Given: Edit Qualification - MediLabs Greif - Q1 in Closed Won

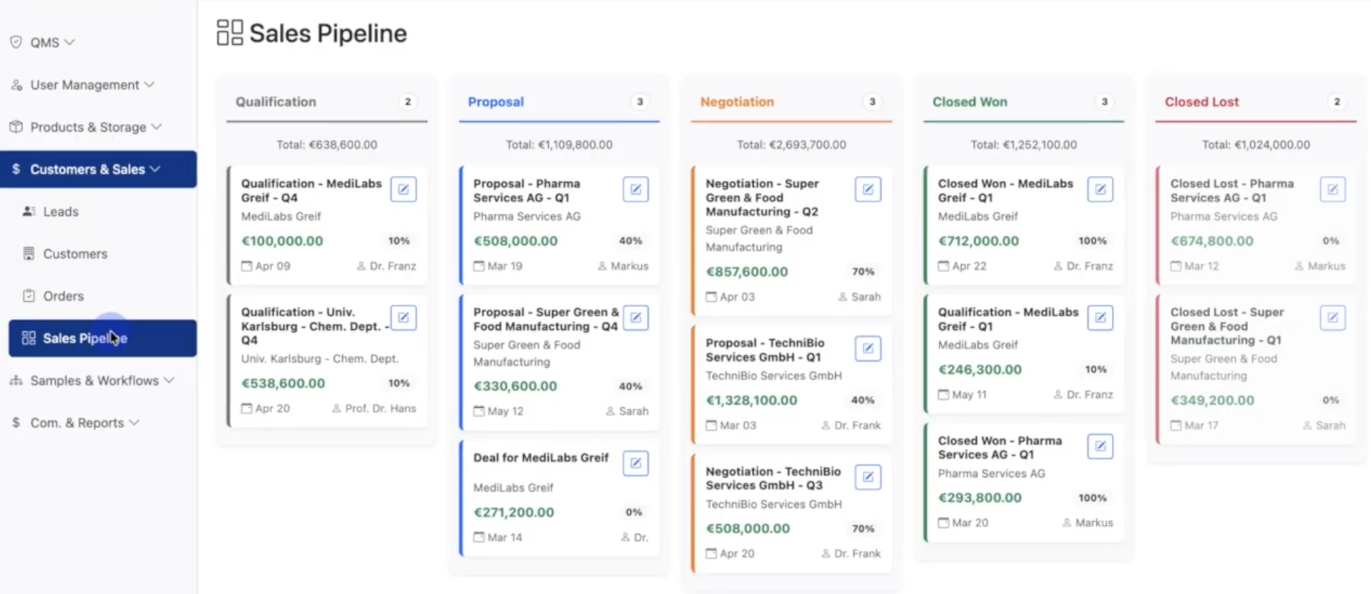Looking at the screenshot, I should point(1101,318).
